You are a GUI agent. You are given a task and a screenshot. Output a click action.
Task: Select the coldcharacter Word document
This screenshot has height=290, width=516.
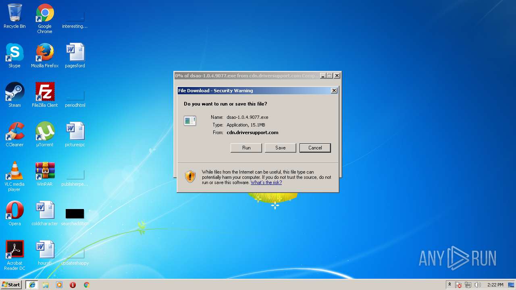coord(45,213)
